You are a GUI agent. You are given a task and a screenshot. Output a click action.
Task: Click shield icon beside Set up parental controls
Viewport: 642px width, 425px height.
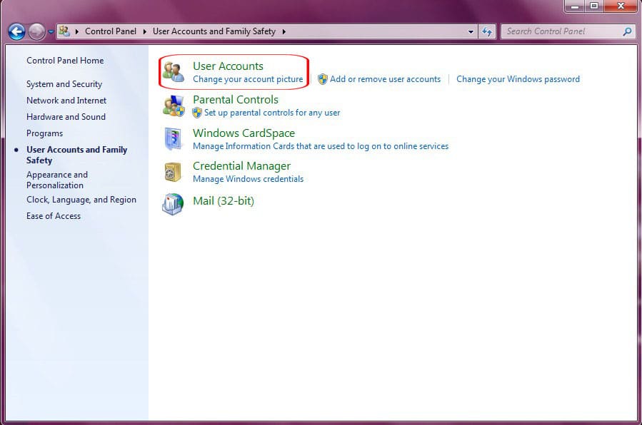coord(197,113)
